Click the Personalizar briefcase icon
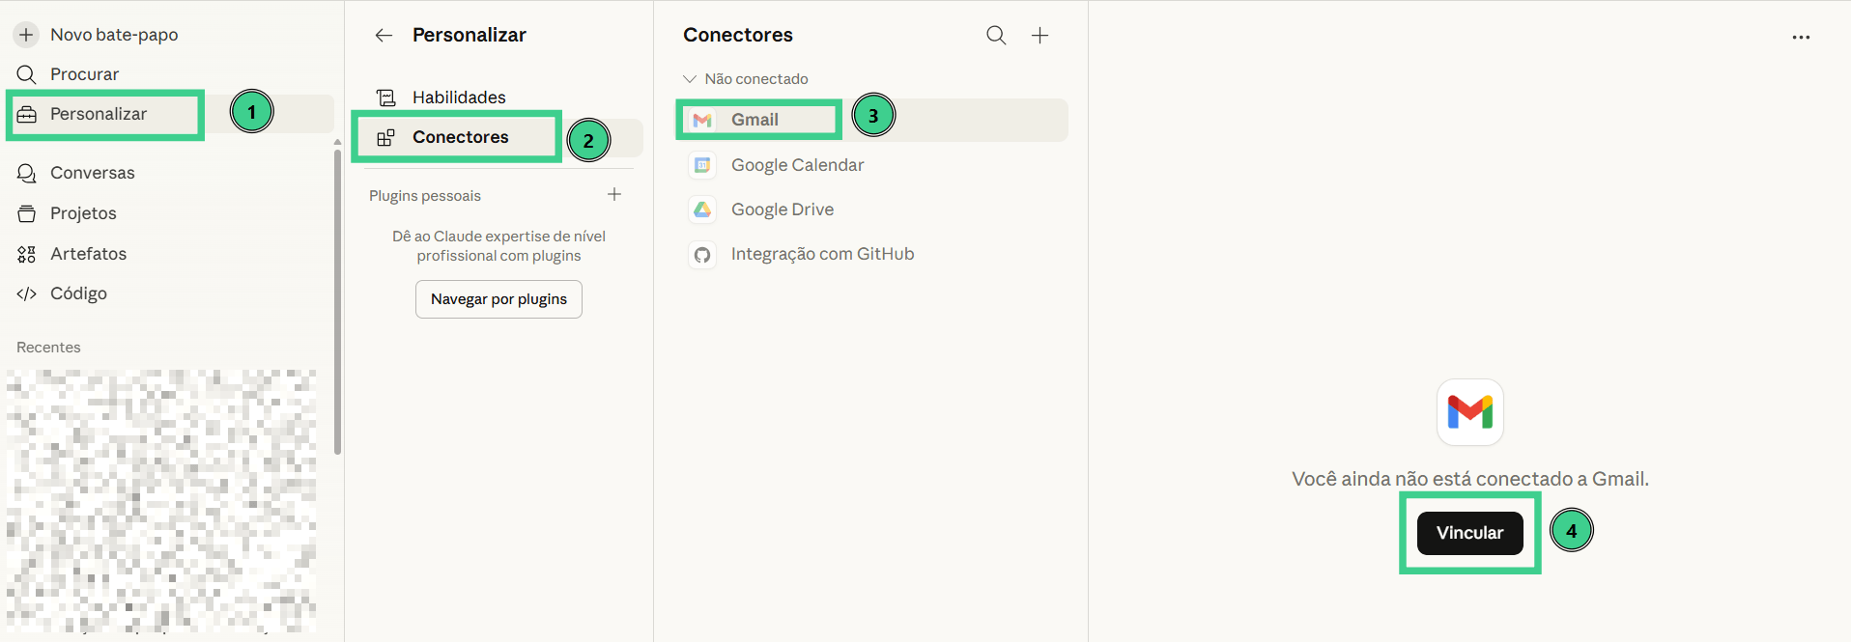 [27, 114]
